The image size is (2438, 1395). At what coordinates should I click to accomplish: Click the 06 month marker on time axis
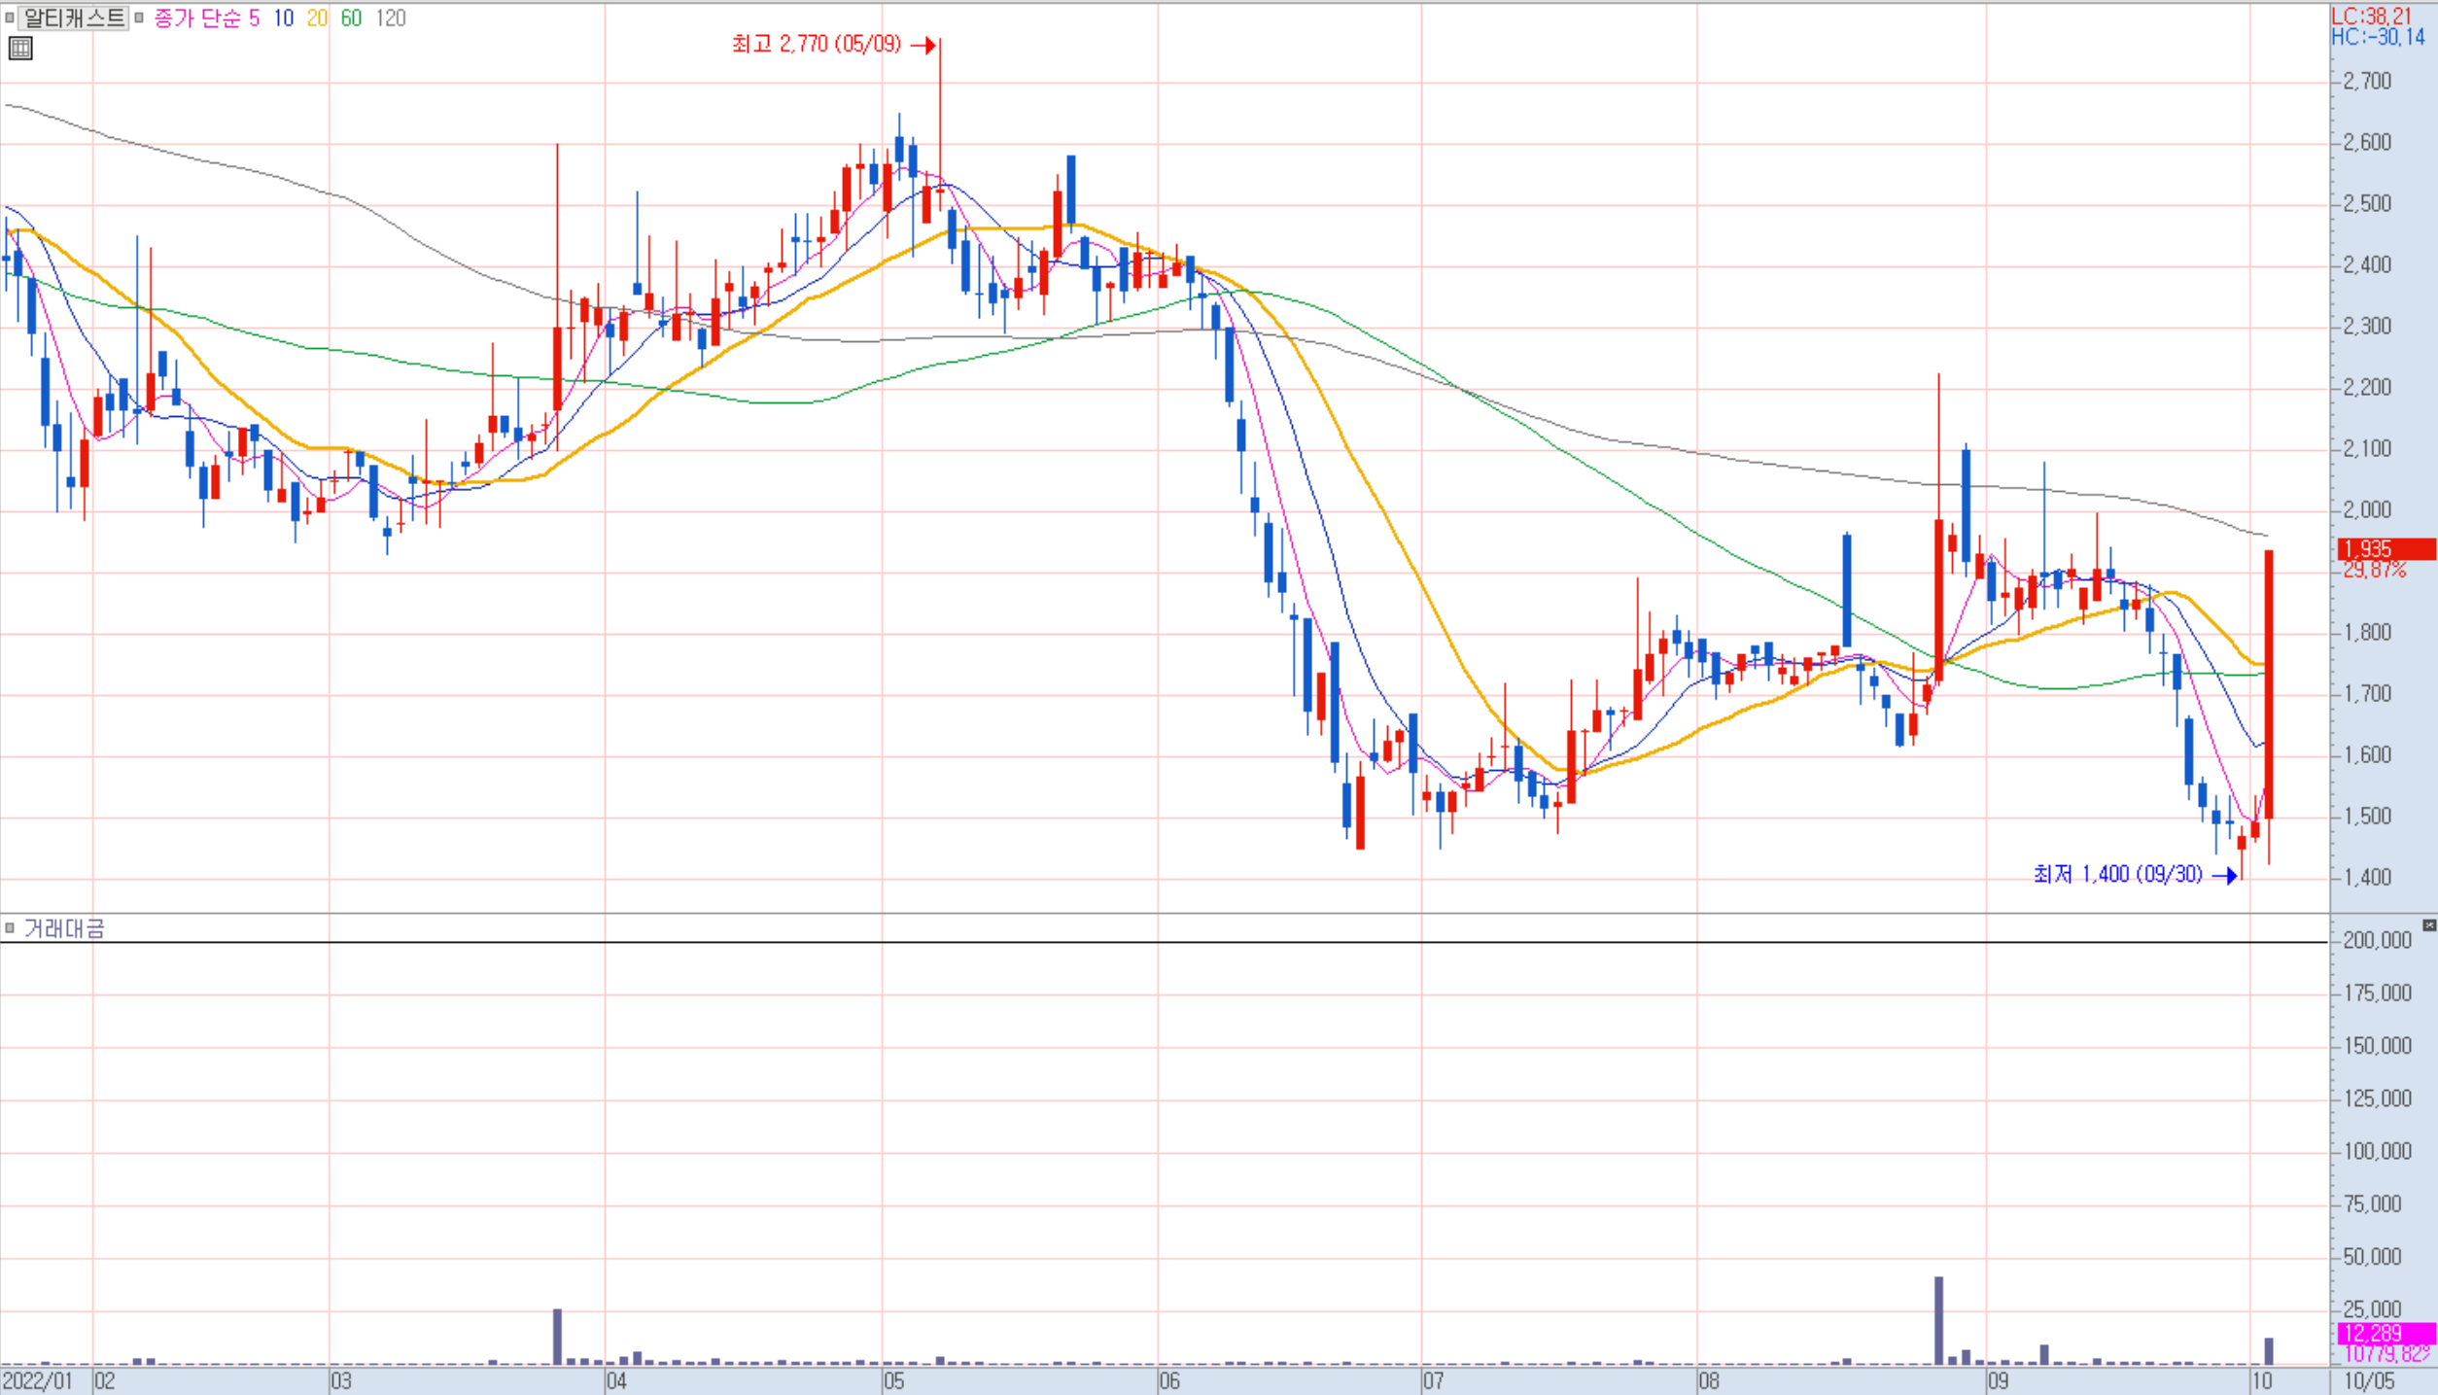(1168, 1380)
